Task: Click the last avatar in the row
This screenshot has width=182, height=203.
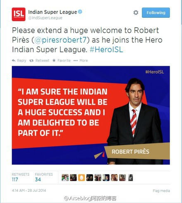Action: 131,177
